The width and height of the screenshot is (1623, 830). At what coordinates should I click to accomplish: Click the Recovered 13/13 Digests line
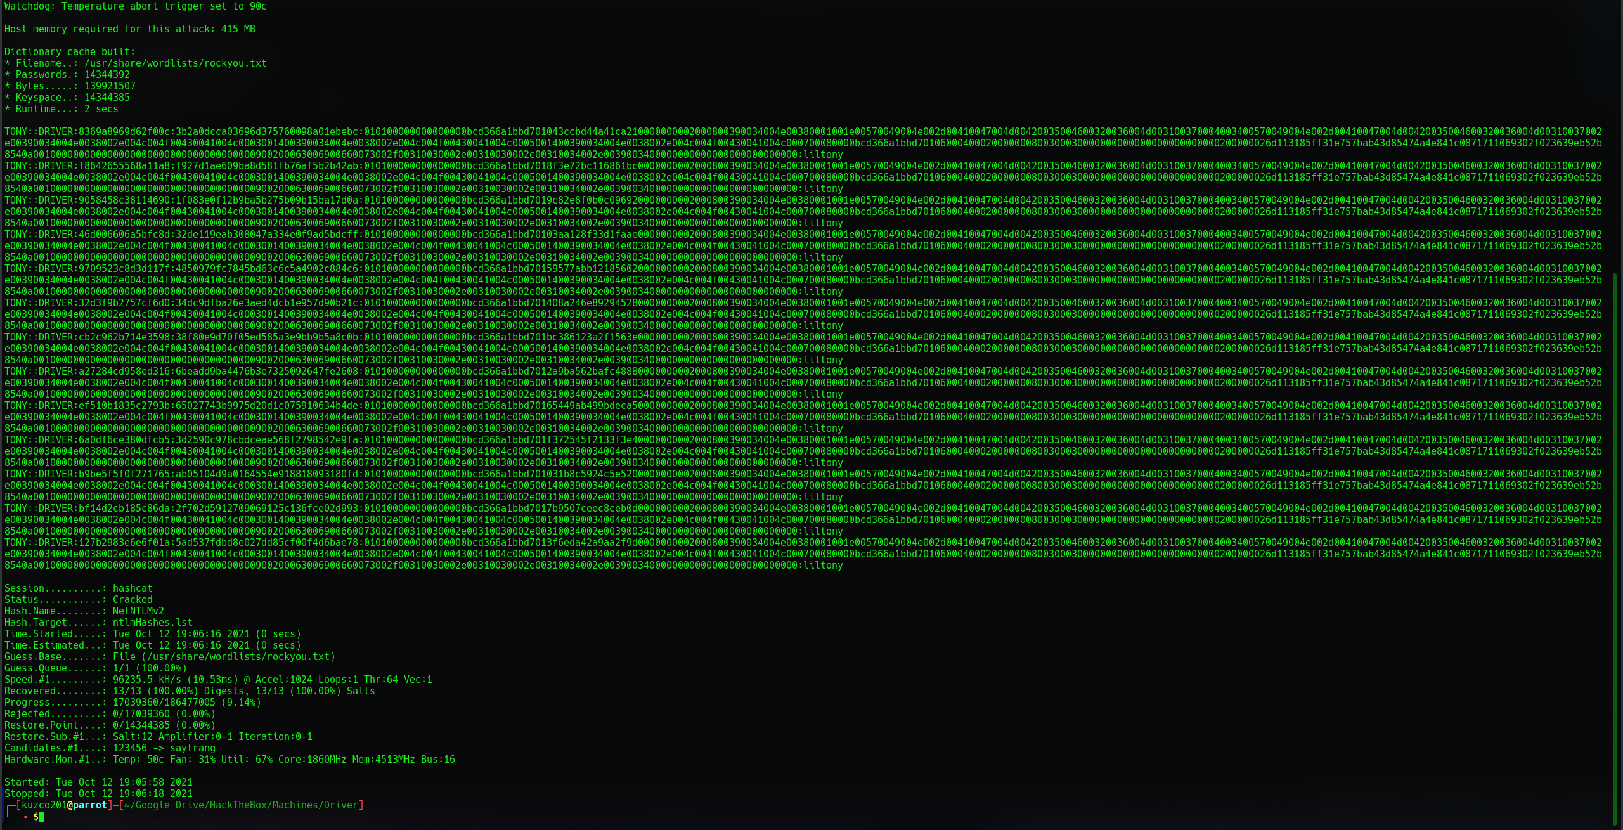(189, 691)
